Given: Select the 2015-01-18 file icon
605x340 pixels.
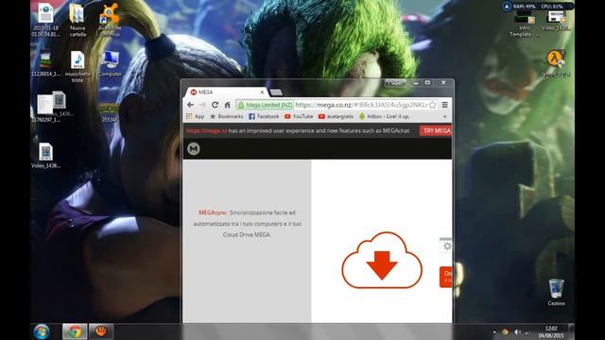Looking at the screenshot, I should (45, 21).
